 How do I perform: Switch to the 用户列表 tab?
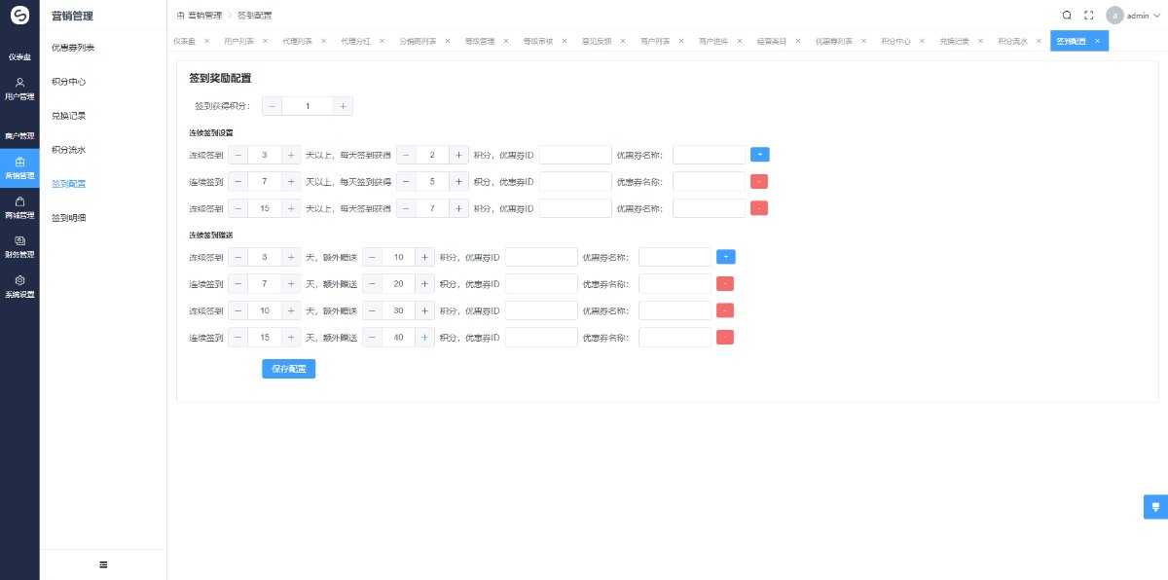tap(238, 42)
